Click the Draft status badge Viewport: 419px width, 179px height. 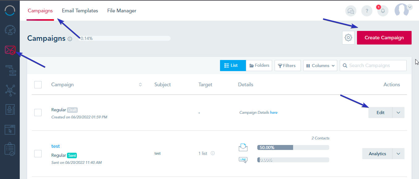pyautogui.click(x=73, y=110)
